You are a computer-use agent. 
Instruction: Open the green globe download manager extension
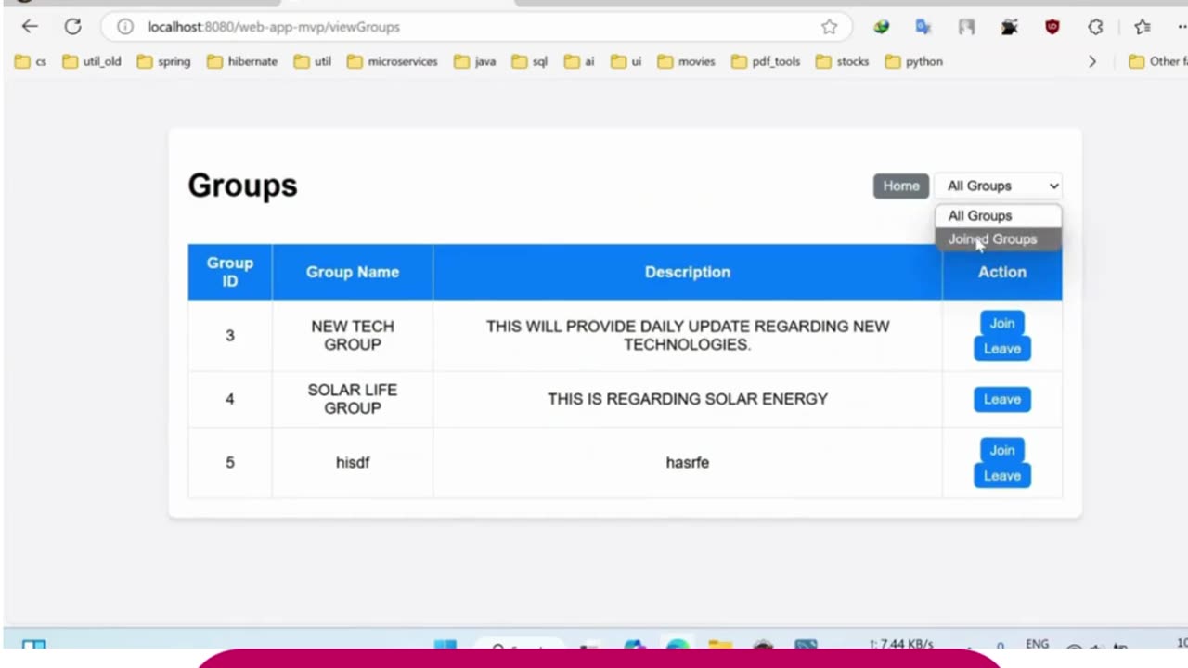coord(881,27)
